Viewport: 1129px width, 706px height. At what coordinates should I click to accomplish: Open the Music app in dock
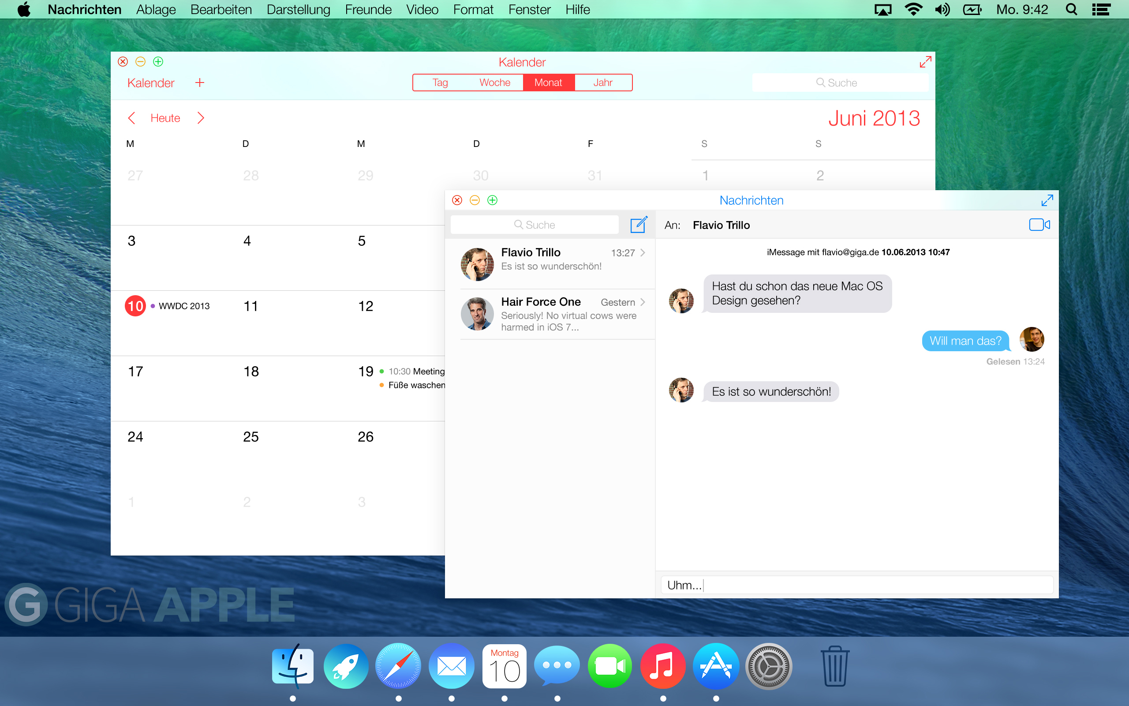coord(662,666)
